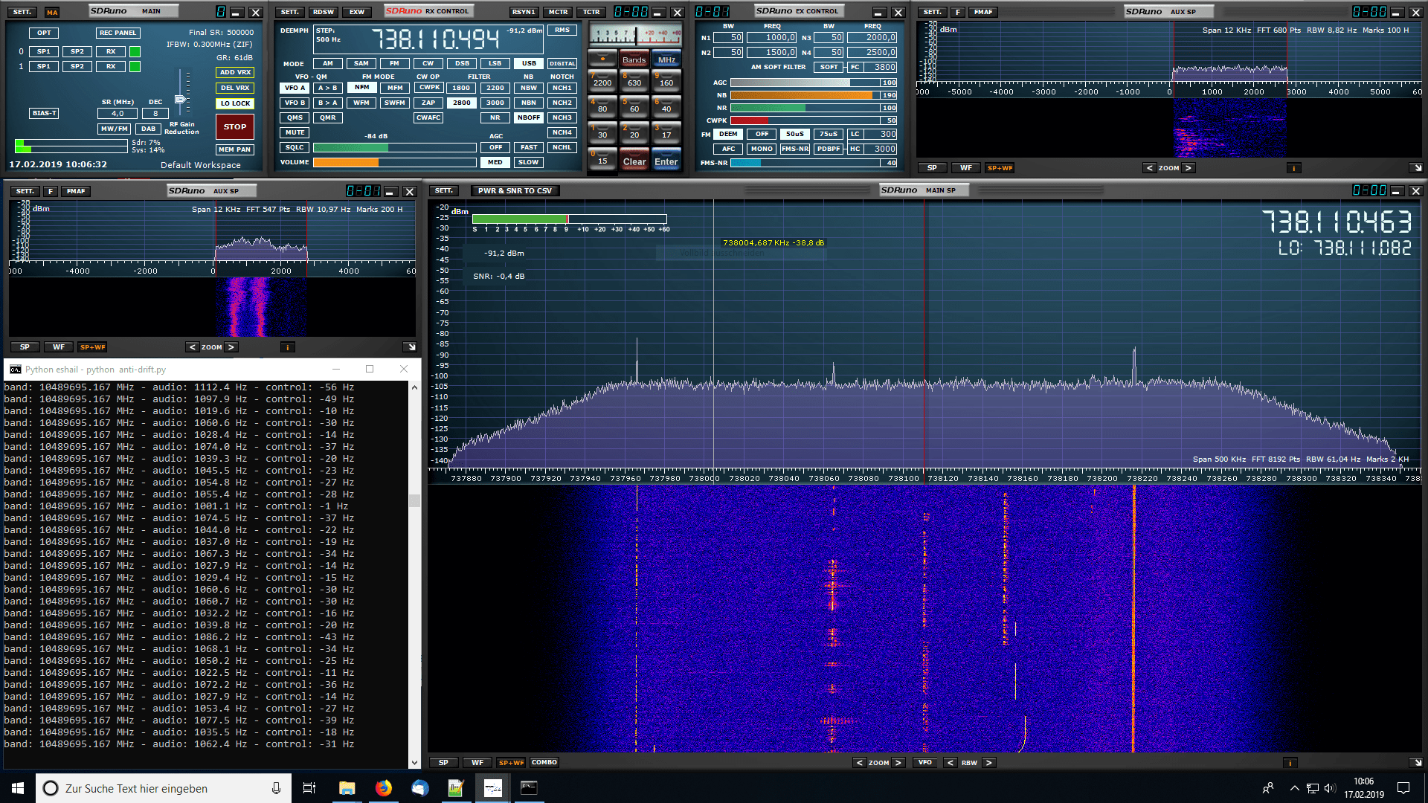Switch to COMBO view on main spectrum
Screen dimensions: 1428x803
click(544, 762)
